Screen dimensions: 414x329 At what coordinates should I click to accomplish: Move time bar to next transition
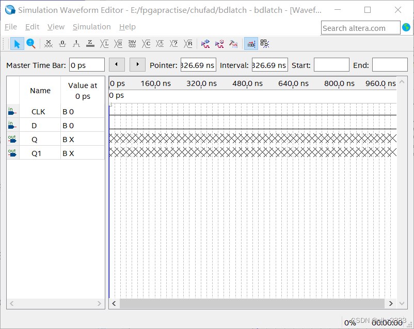click(137, 64)
